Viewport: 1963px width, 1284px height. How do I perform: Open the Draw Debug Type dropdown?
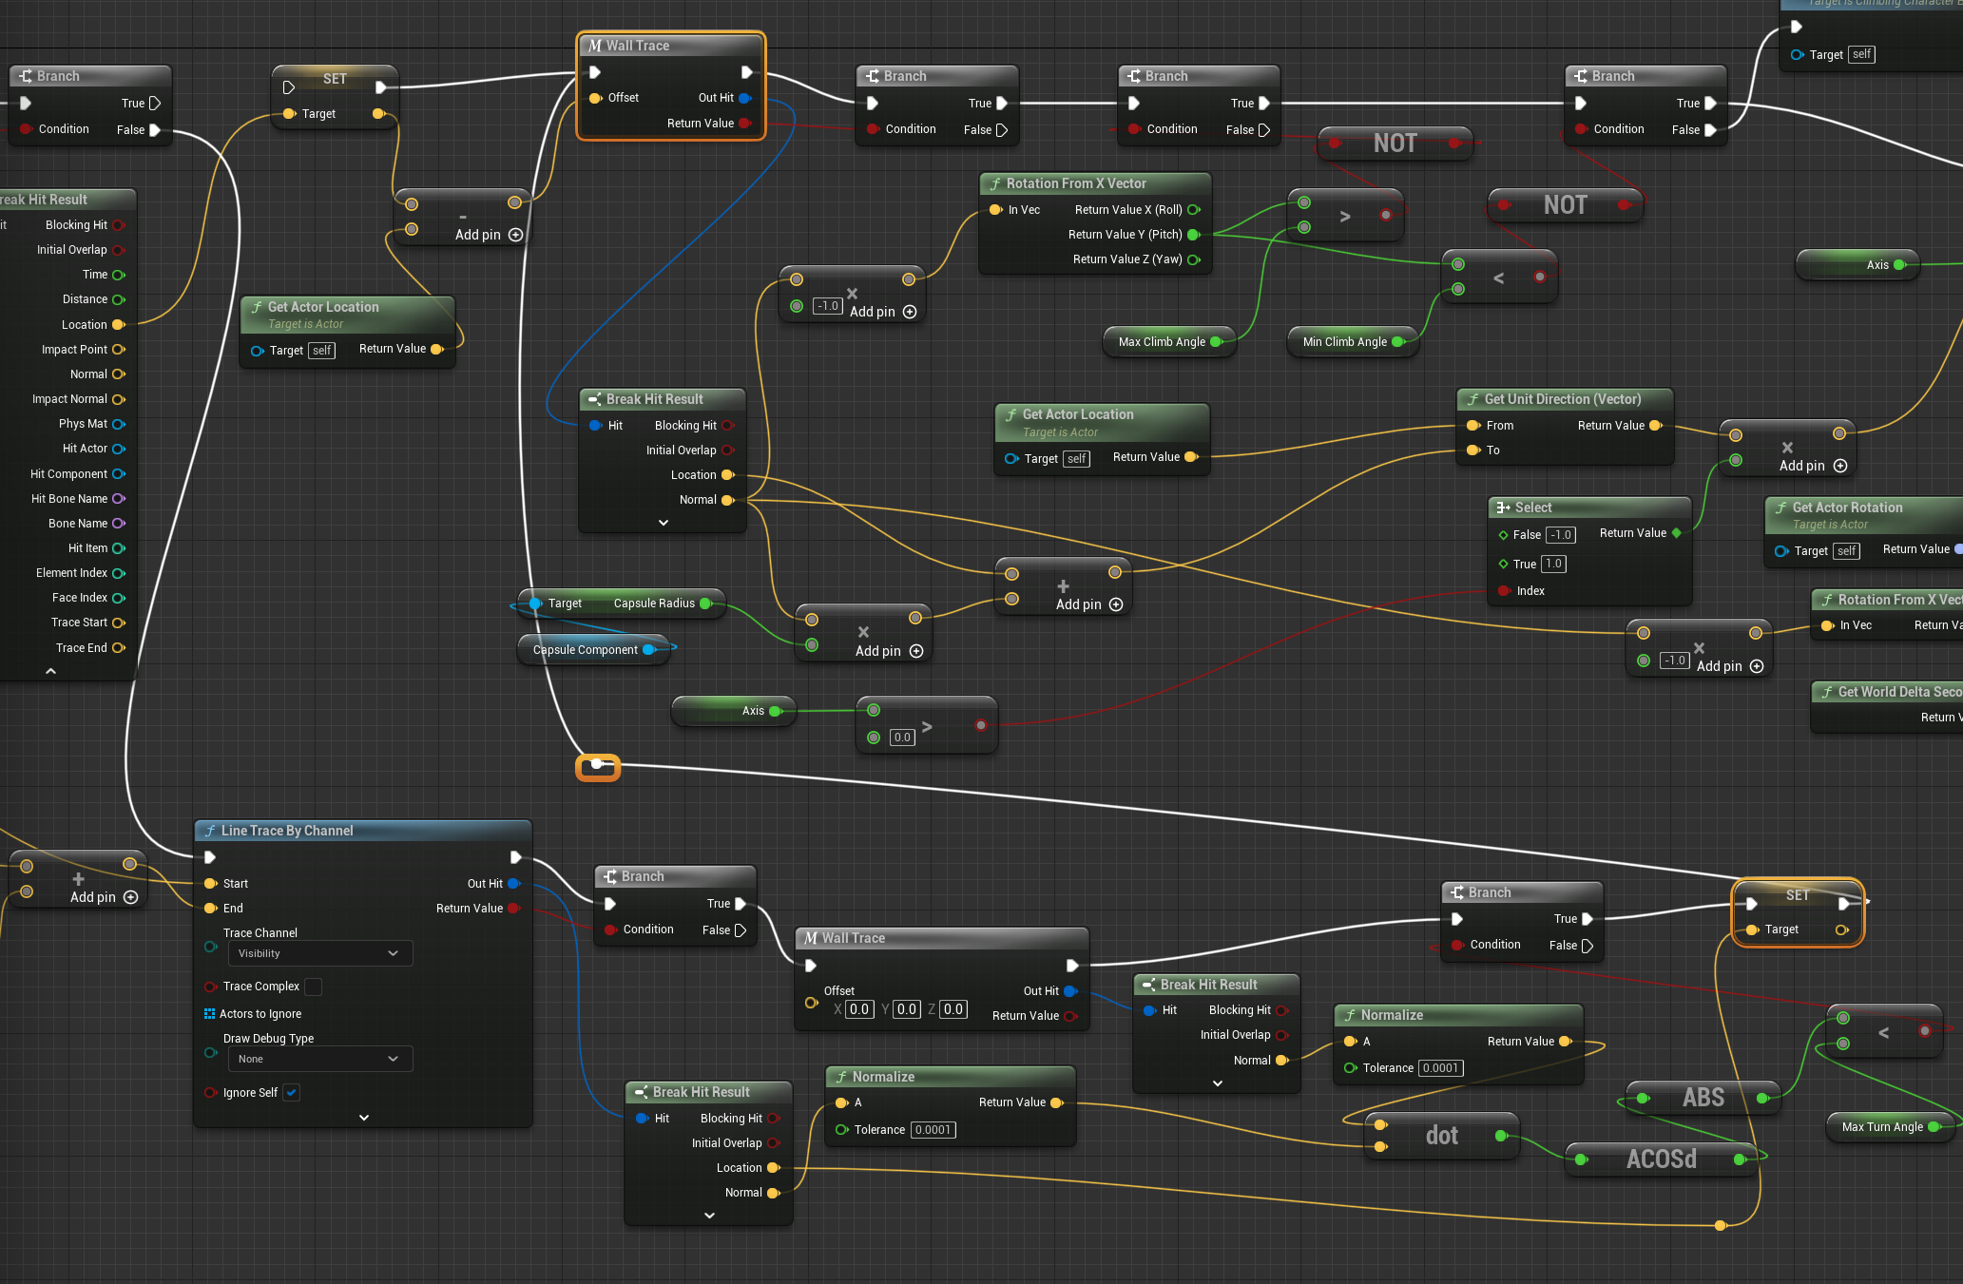[318, 1059]
